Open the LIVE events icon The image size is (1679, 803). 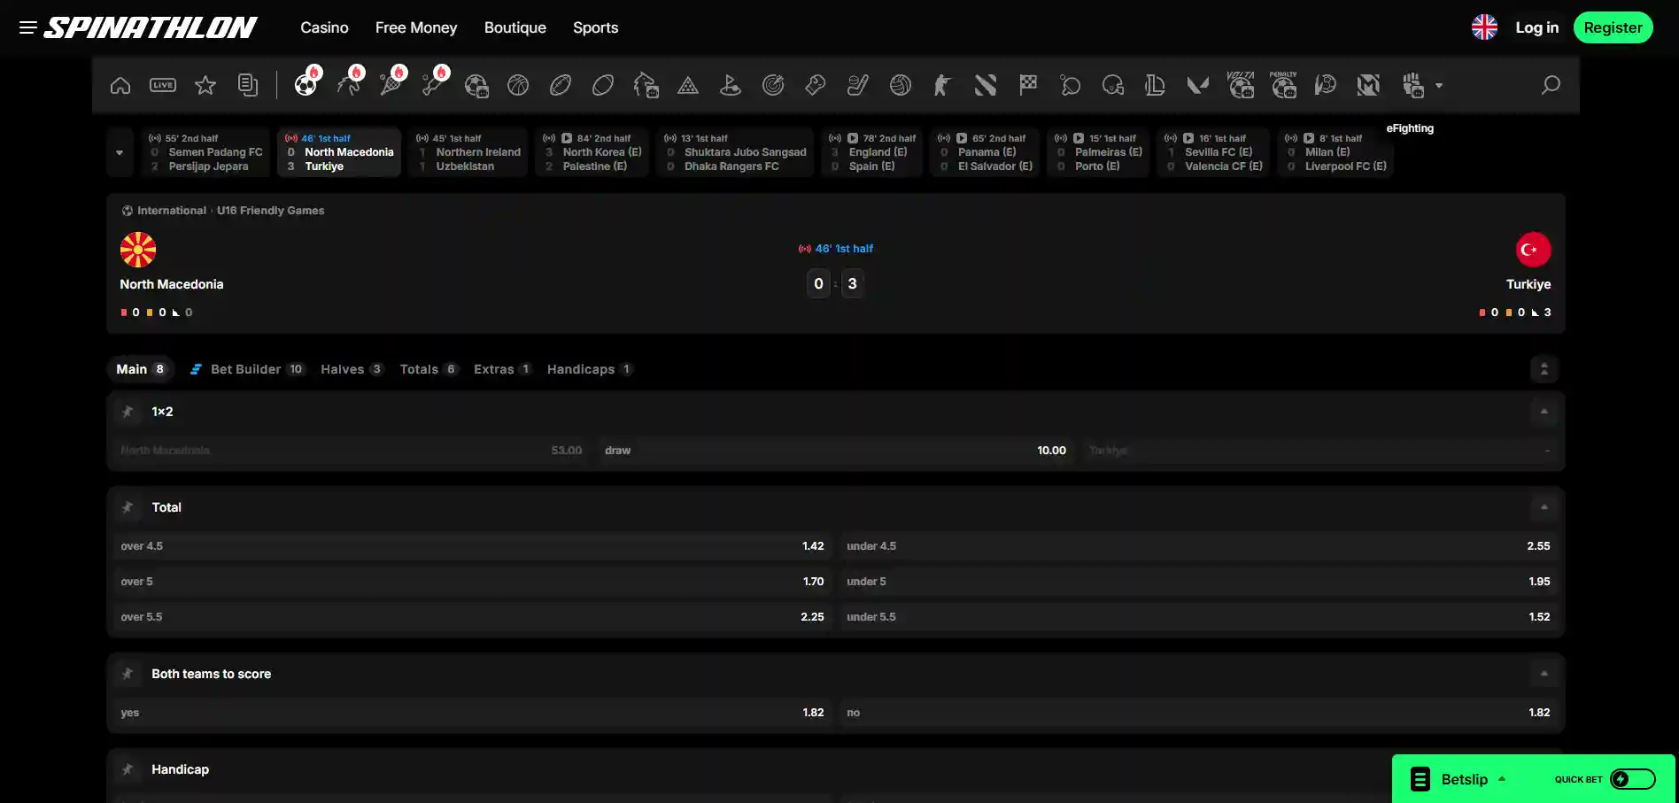163,85
